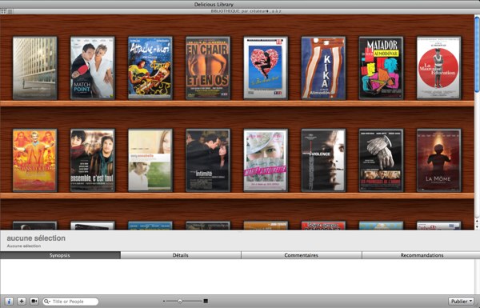This screenshot has height=308, width=480.
Task: Focus the Title or People search field
Action: (x=70, y=302)
